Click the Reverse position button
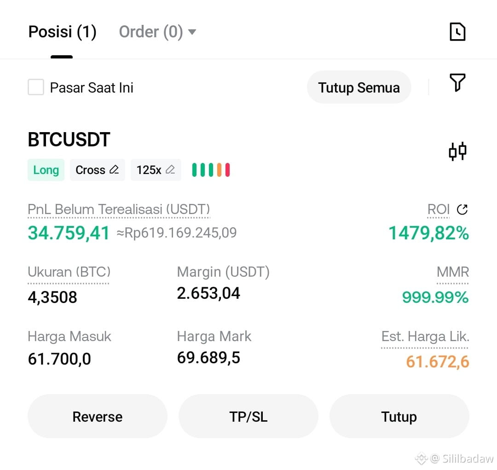The image size is (497, 470). point(97,417)
